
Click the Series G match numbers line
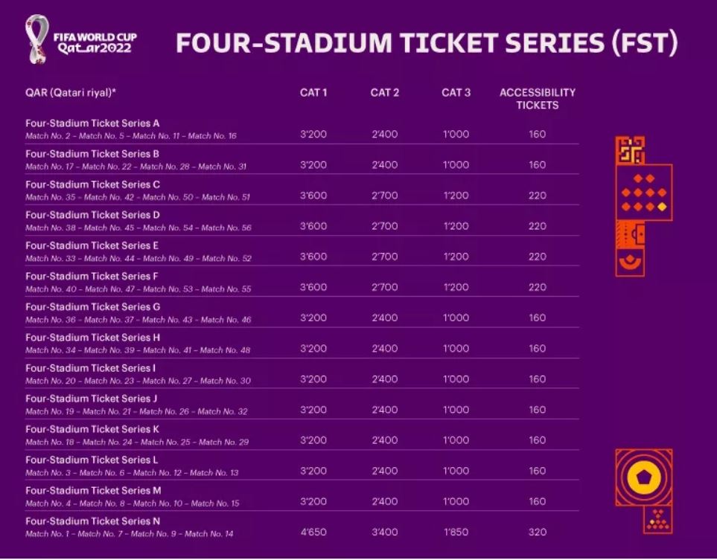coord(138,320)
